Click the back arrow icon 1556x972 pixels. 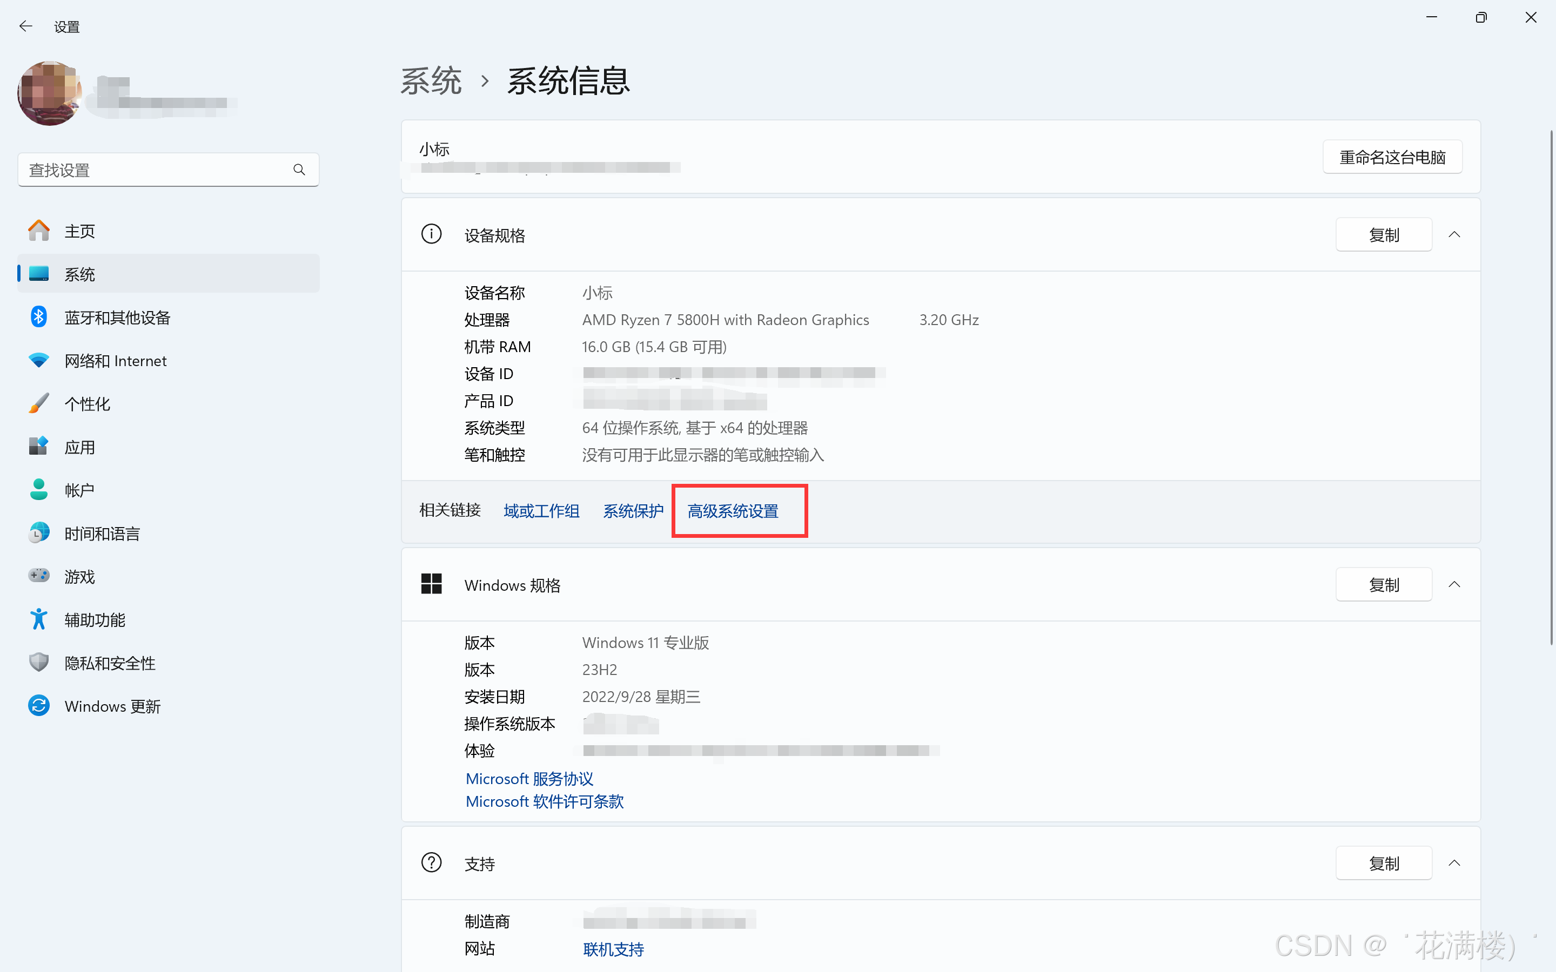[26, 26]
